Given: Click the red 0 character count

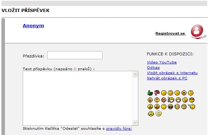Looking at the screenshot, I should [75, 69].
